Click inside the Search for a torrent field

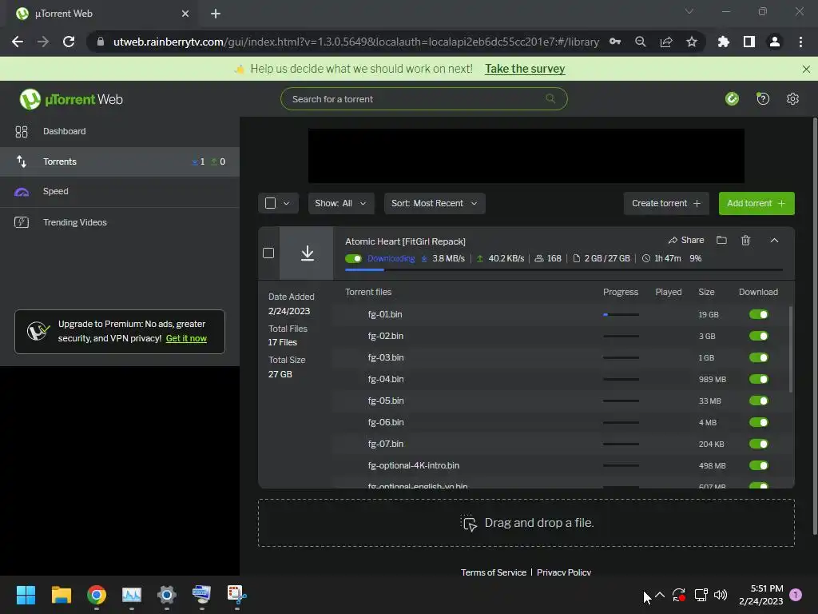point(423,98)
